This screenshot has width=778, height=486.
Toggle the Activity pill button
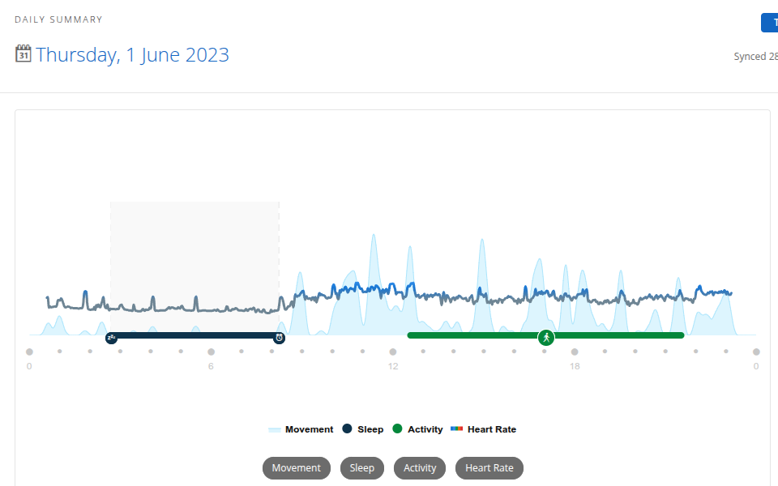(420, 468)
